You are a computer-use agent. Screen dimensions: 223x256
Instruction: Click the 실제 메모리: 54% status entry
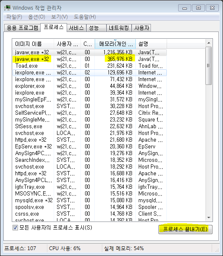coord(124,248)
